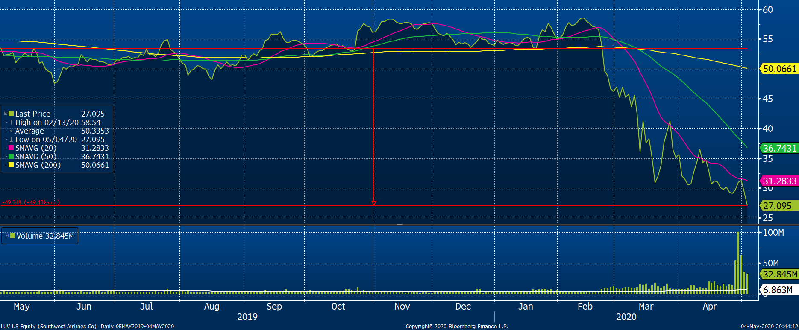Click the 55 price axis label
Image resolution: width=799 pixels, height=330 pixels.
pos(768,39)
